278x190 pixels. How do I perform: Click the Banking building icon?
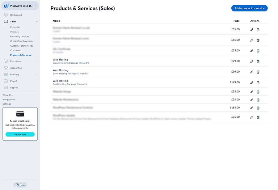coord(6,74)
